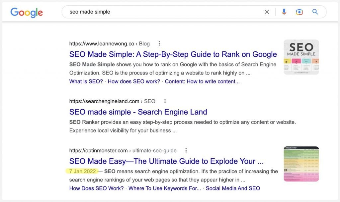
Task: Expand the SEO breadcrumb under searchengineland.com
Action: (150, 101)
